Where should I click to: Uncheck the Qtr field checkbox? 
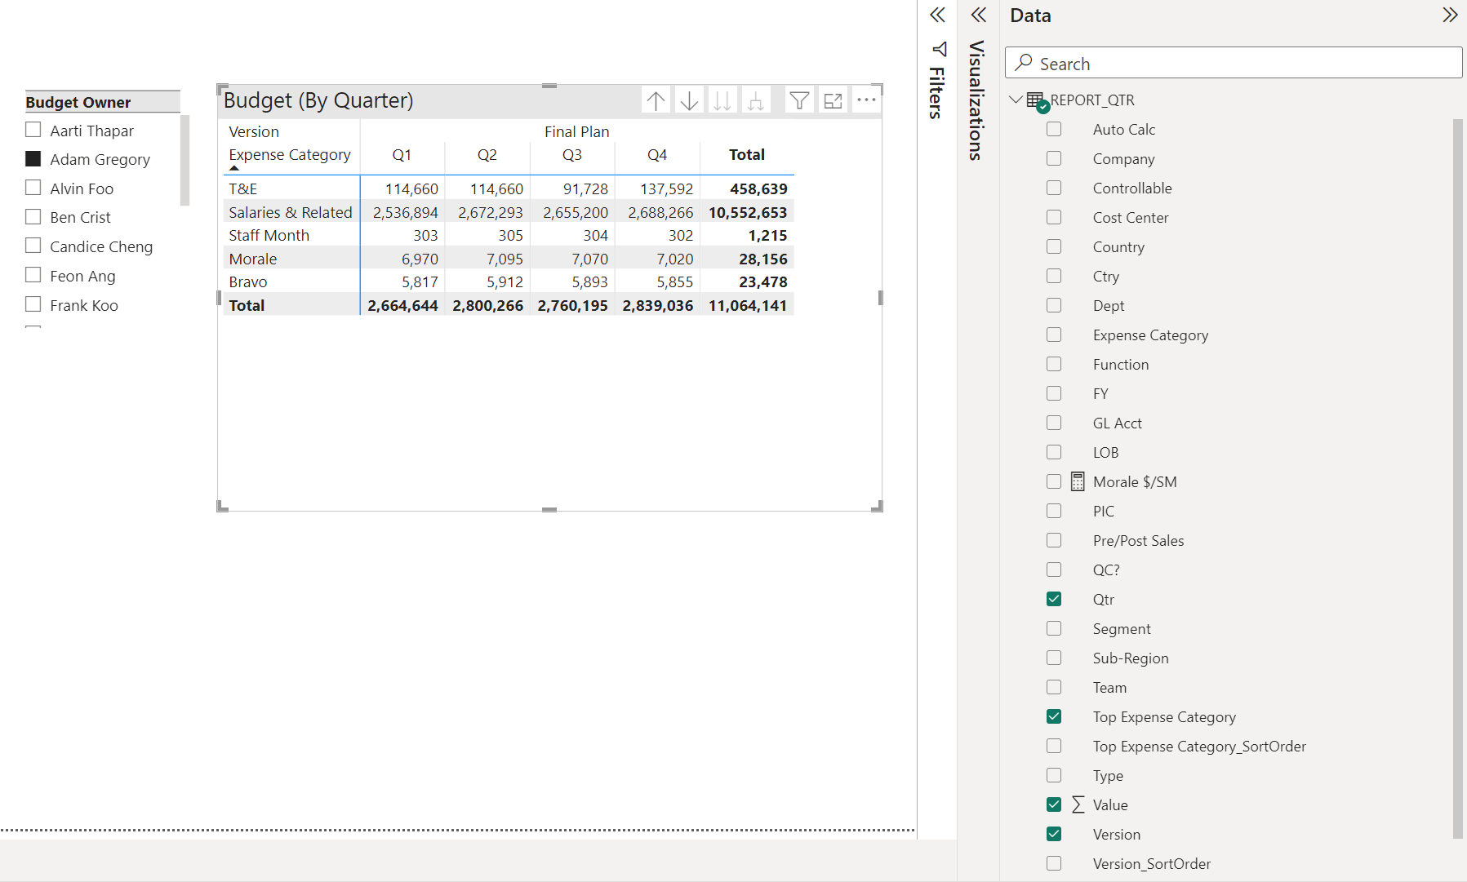pyautogui.click(x=1054, y=599)
